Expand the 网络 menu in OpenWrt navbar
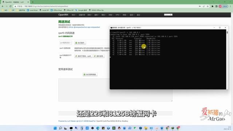This screenshot has height=131, width=233. (x=125, y=15)
